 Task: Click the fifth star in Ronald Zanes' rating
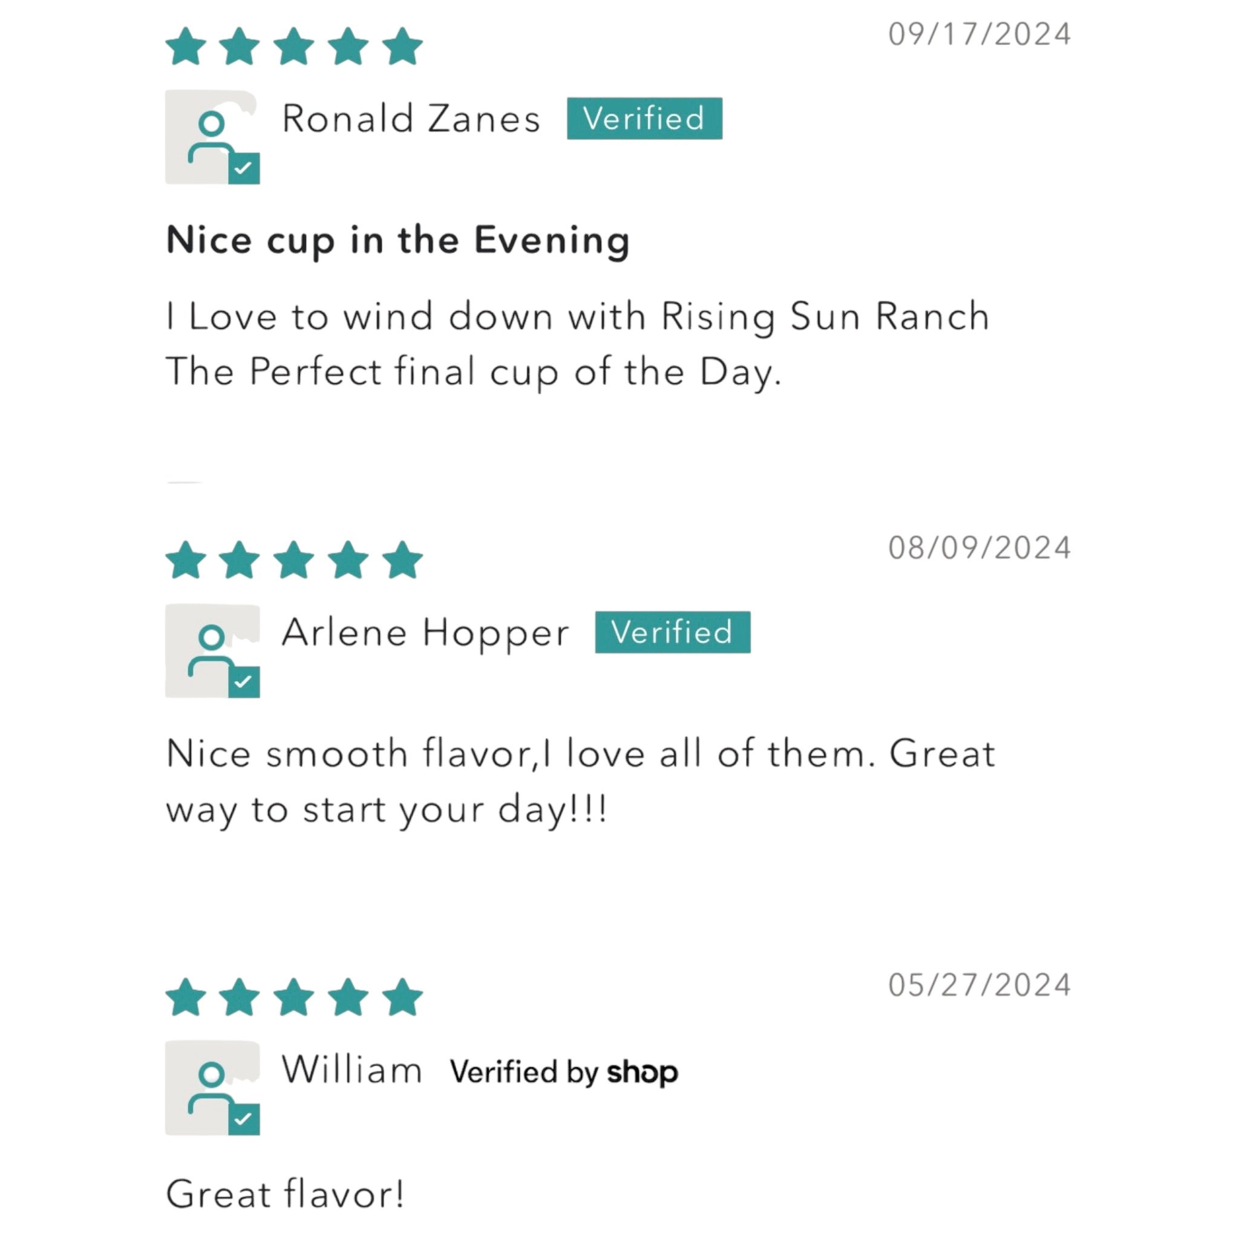[402, 47]
